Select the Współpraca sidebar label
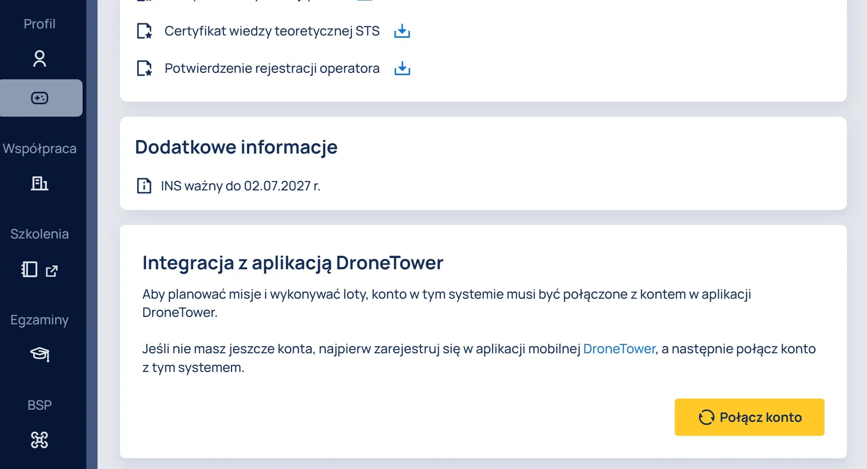Image resolution: width=867 pixels, height=469 pixels. [x=40, y=148]
